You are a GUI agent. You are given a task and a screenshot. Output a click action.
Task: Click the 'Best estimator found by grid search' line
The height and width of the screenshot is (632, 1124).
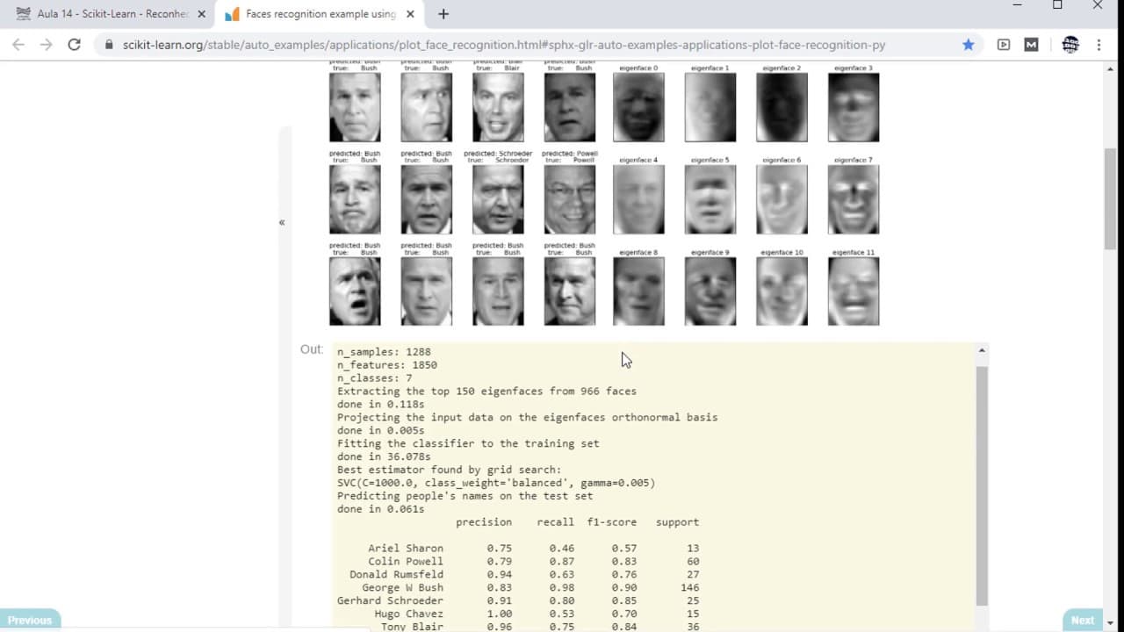(x=449, y=470)
